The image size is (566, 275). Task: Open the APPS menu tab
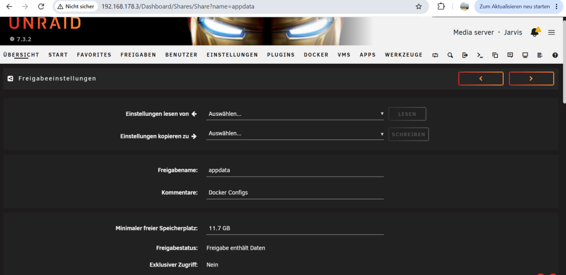click(x=368, y=55)
